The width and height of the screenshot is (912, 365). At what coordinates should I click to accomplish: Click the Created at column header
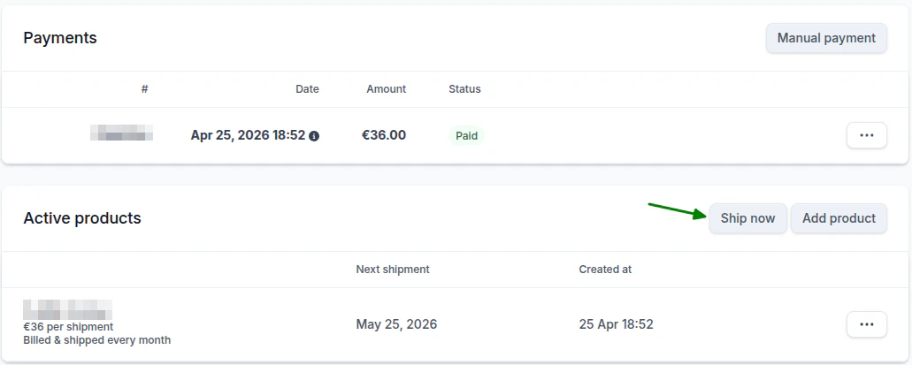click(x=605, y=270)
